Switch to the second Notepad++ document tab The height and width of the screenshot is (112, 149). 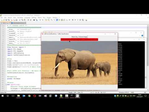[18, 23]
